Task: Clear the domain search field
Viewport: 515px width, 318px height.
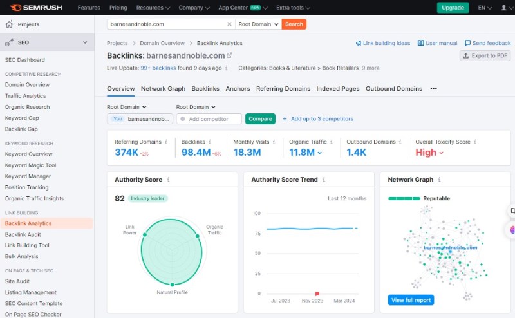Action: pos(229,24)
